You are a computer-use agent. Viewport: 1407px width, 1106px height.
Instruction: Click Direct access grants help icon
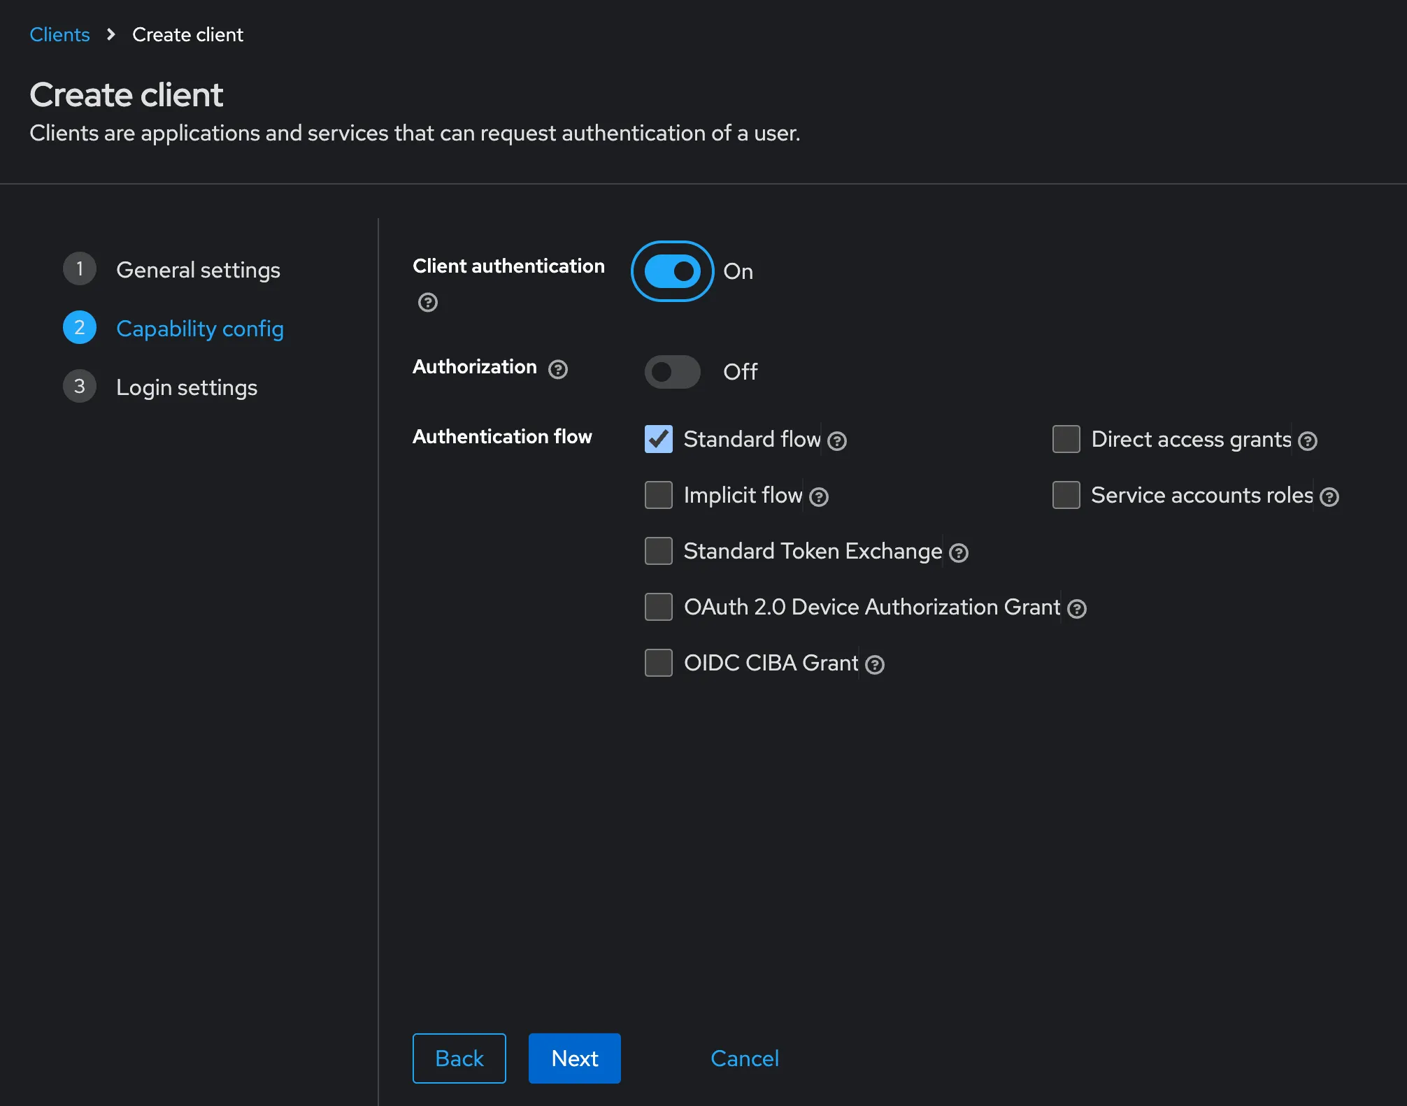pos(1308,441)
